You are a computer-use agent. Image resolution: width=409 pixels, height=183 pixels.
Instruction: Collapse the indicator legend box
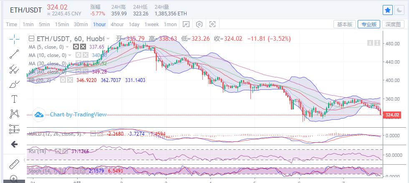pos(31,39)
